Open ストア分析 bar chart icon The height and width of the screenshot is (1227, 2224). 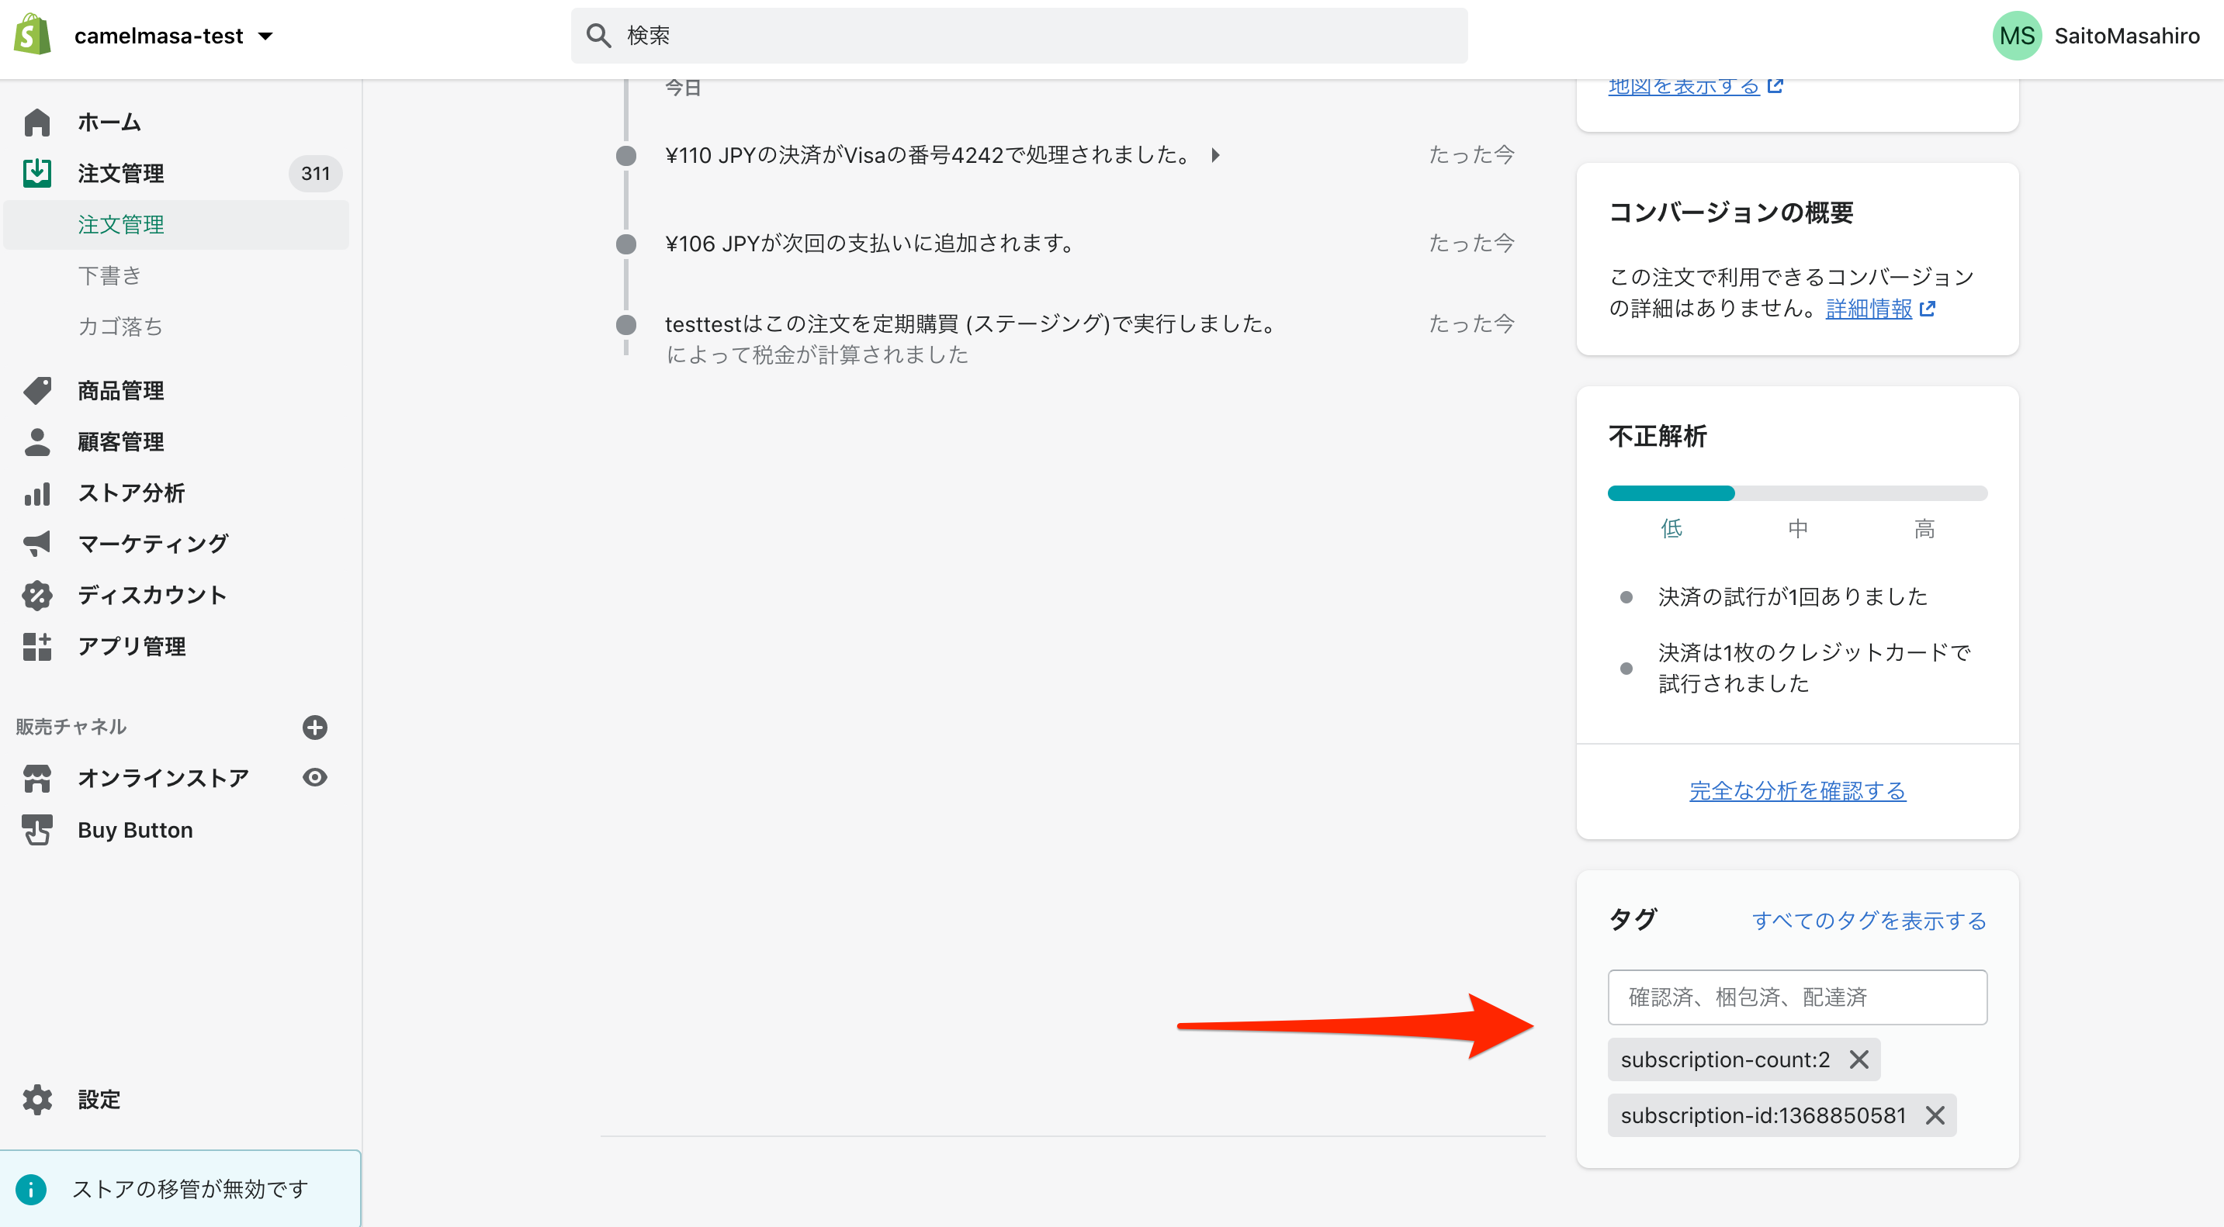click(x=37, y=493)
